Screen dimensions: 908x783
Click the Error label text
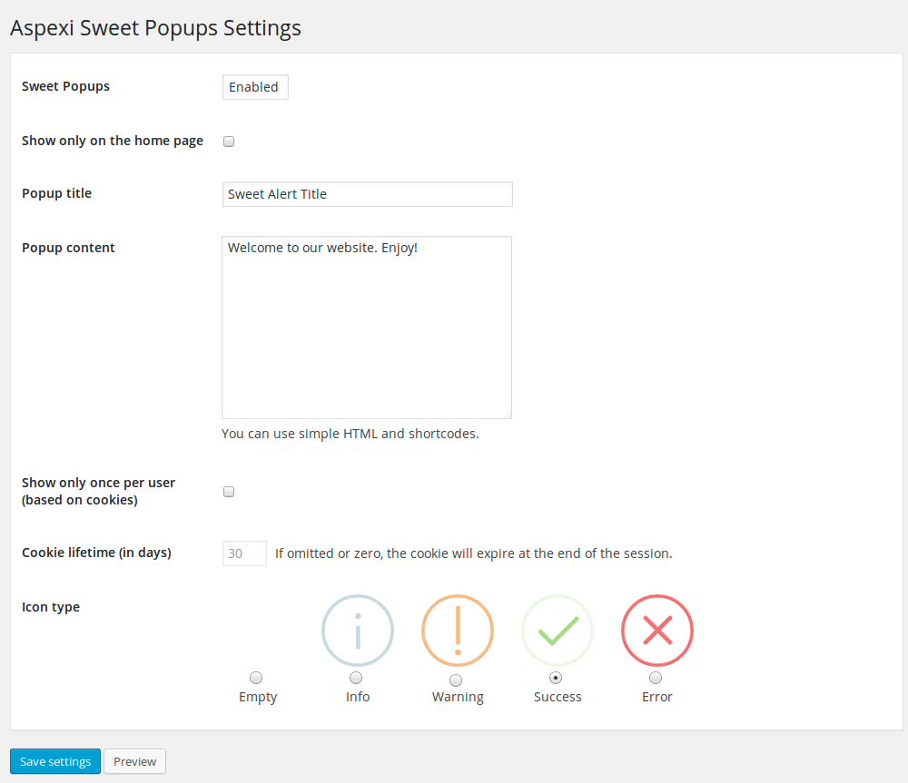pyautogui.click(x=657, y=698)
